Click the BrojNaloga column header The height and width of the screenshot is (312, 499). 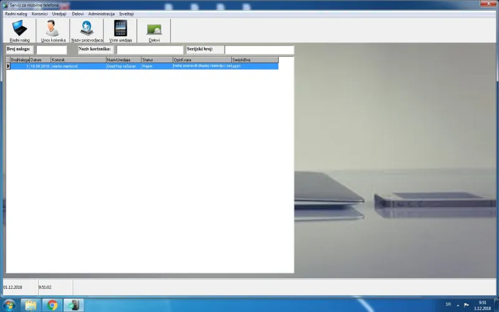tap(20, 60)
